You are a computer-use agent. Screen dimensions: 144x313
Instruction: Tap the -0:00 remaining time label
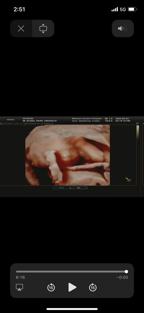pos(122,277)
